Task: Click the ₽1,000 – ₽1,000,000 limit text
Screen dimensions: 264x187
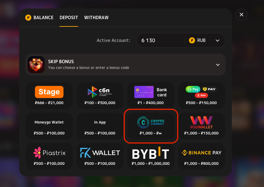Action: (151, 163)
